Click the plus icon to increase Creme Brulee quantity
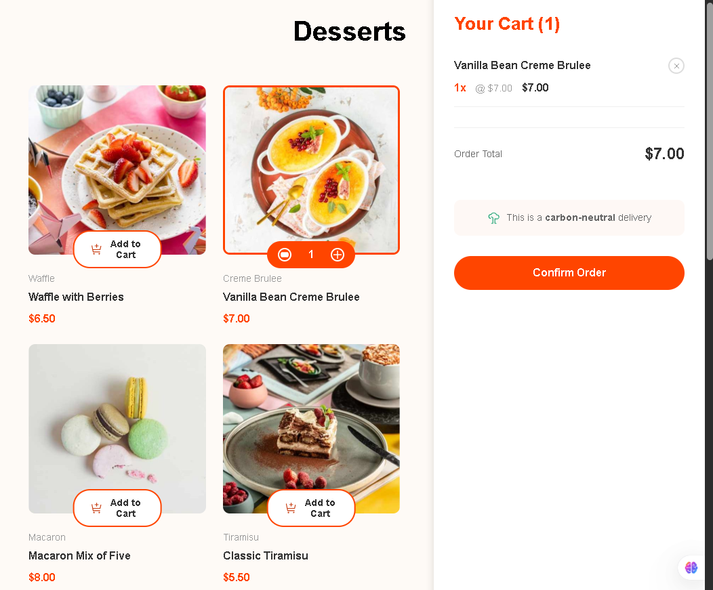The image size is (713, 590). click(x=338, y=254)
